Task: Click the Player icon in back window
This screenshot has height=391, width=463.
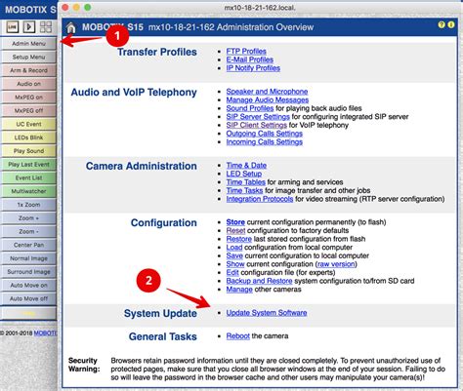Action: coord(29,26)
